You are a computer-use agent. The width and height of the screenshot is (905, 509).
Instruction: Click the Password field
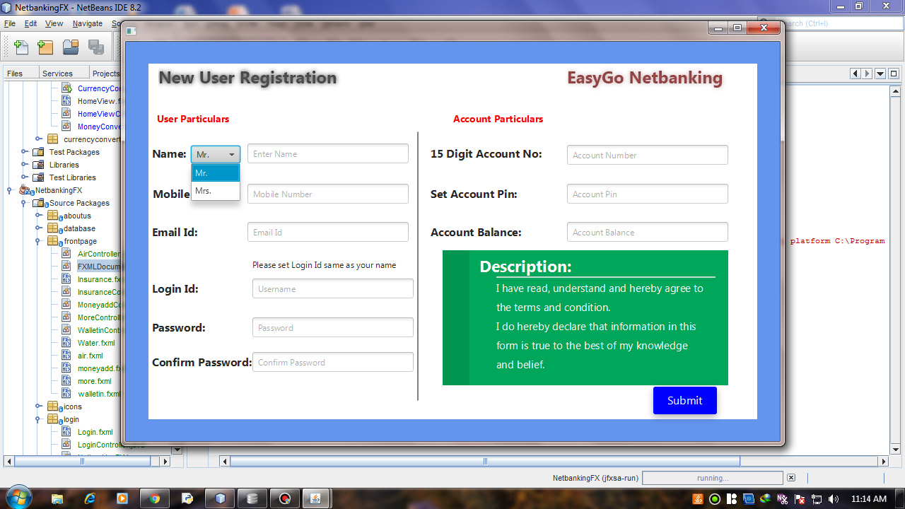[333, 327]
